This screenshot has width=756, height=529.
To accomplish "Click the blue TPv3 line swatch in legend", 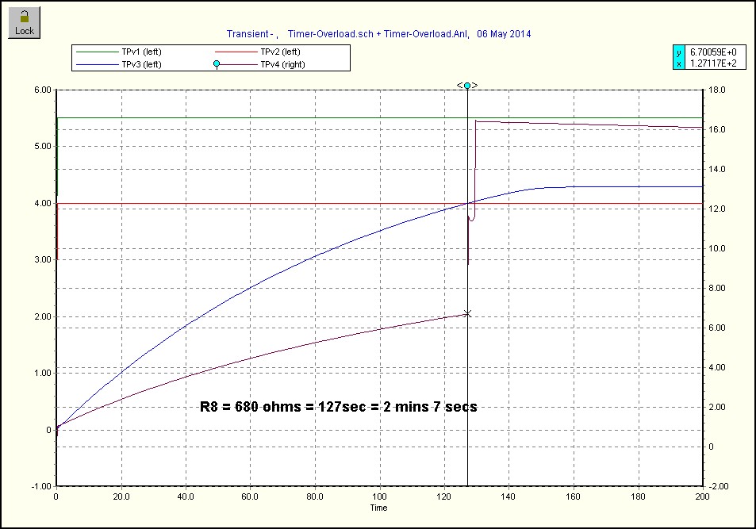I will pyautogui.click(x=97, y=64).
